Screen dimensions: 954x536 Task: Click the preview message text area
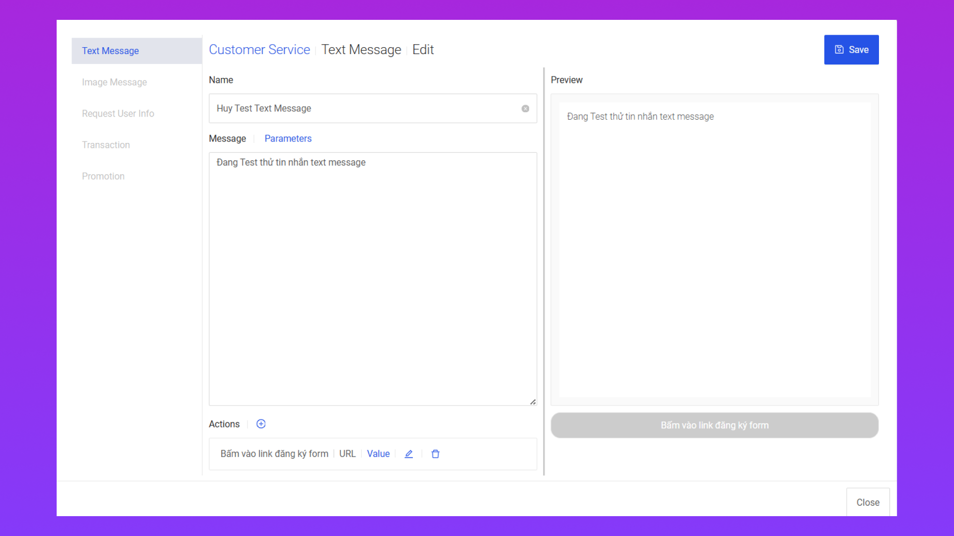714,248
